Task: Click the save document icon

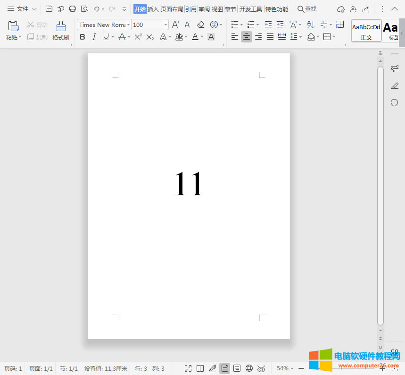Action: tap(49, 9)
